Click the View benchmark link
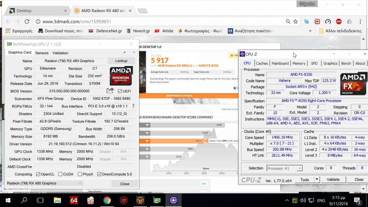 (x=230, y=109)
